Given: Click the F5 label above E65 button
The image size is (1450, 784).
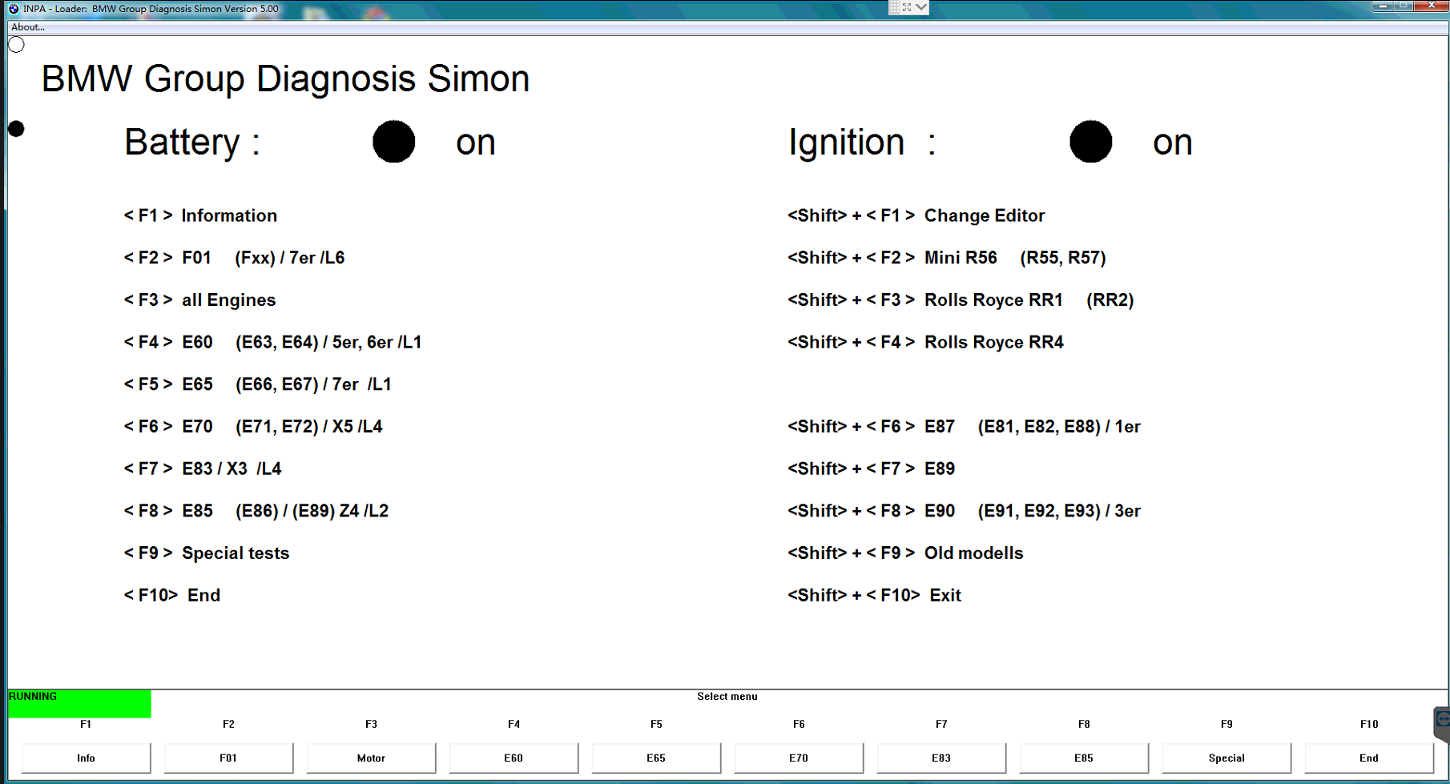Looking at the screenshot, I should (656, 724).
